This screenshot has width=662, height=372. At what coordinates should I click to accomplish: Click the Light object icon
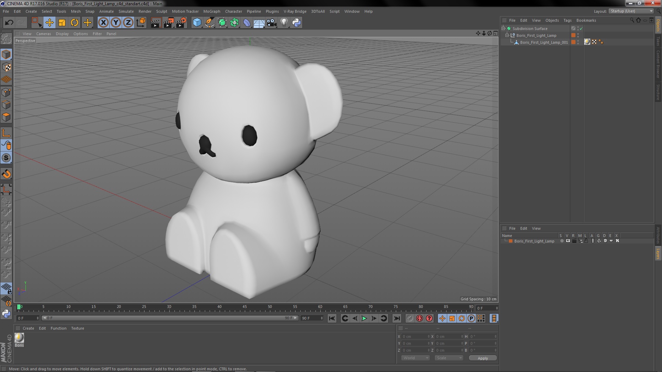tap(284, 23)
